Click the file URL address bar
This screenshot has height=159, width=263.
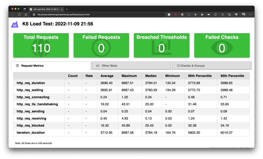coord(97,15)
